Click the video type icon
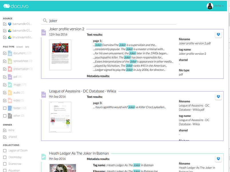The height and width of the screenshot is (172, 230). pyautogui.click(x=10, y=100)
